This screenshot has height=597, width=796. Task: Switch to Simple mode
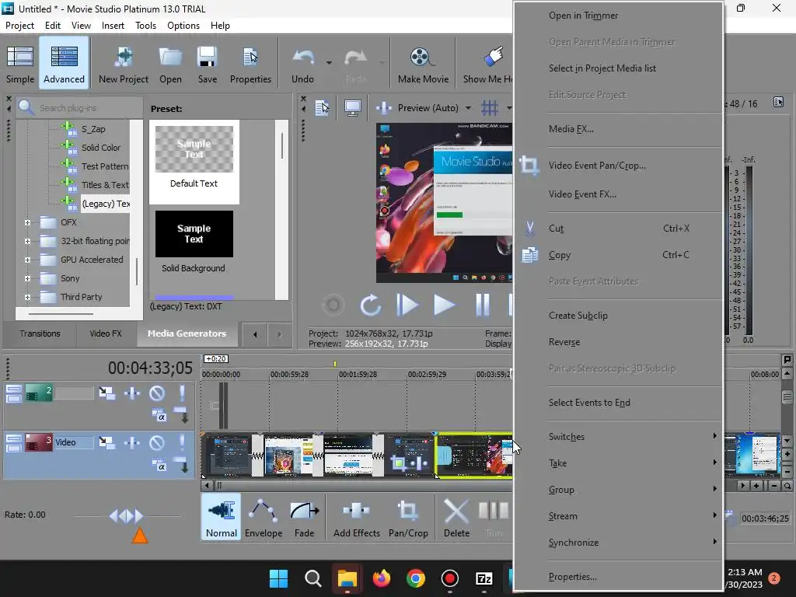coord(20,64)
